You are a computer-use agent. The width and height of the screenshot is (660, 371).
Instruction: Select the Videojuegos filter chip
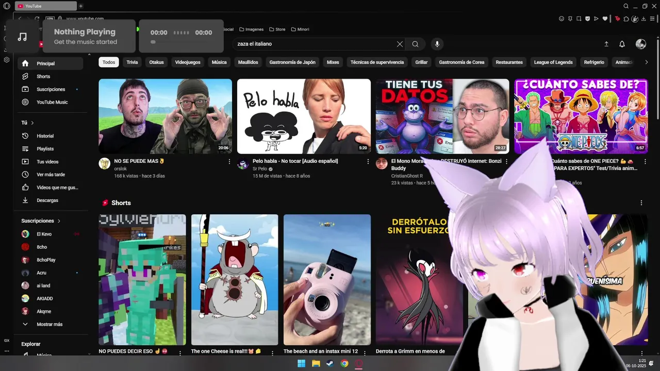tap(188, 62)
